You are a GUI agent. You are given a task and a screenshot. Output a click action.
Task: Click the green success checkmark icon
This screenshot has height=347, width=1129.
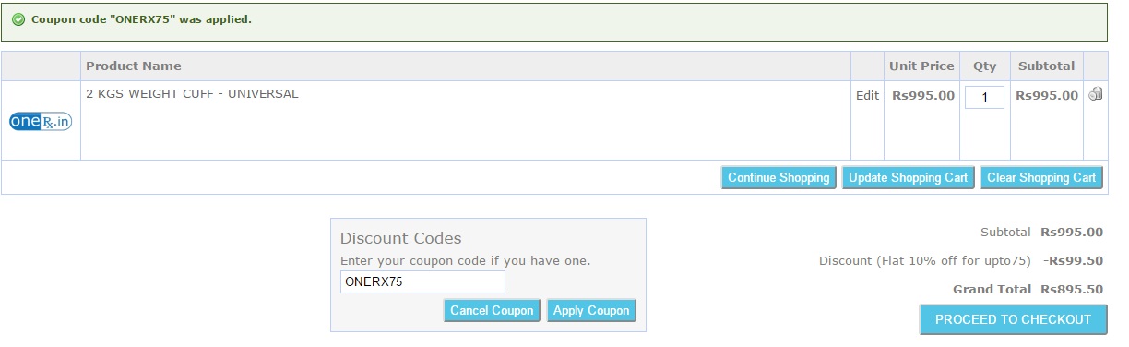coord(18,19)
